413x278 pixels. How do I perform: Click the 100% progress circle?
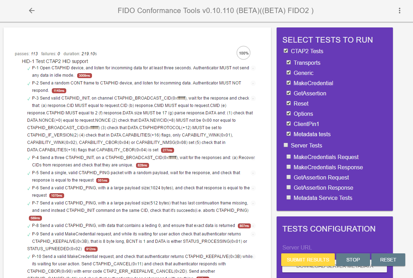point(244,53)
